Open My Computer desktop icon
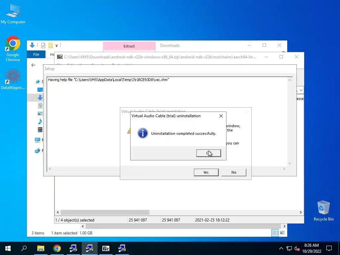Image resolution: width=340 pixels, height=255 pixels. pyautogui.click(x=13, y=14)
